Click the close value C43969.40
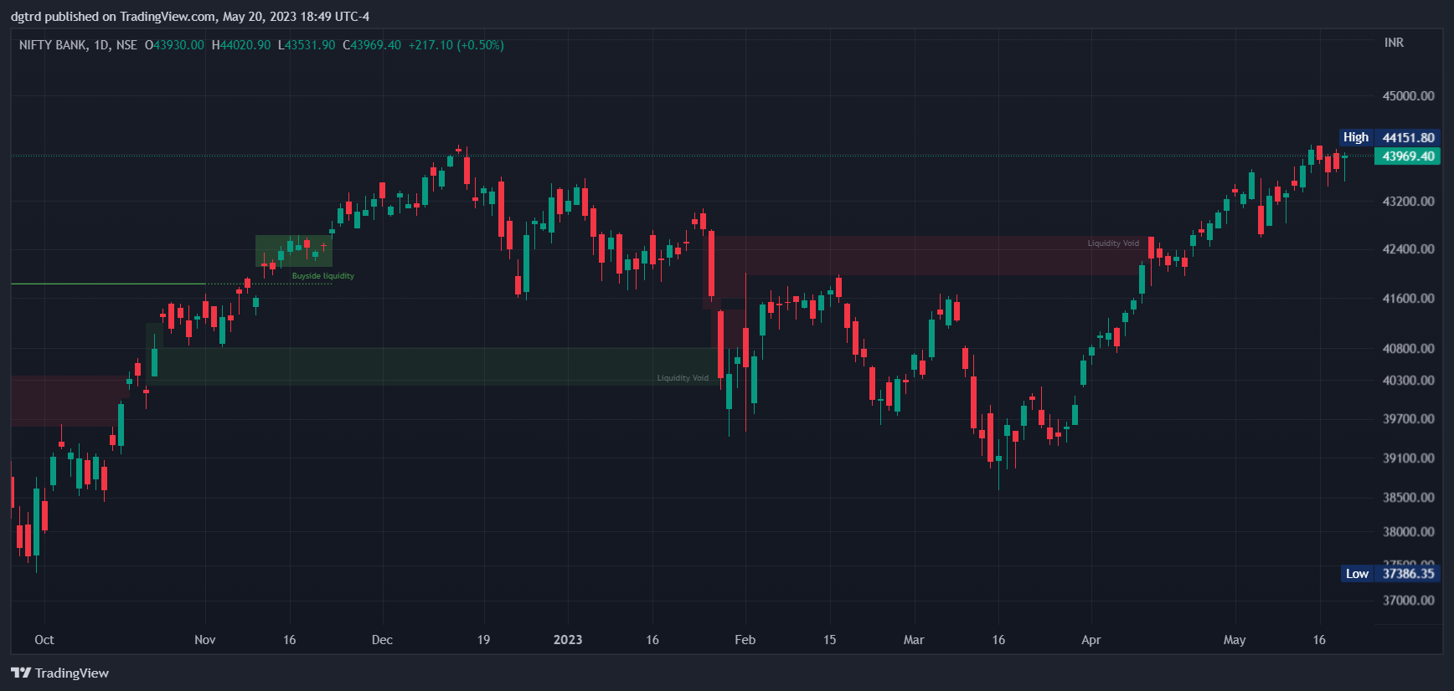Viewport: 1454px width, 691px height. (372, 45)
